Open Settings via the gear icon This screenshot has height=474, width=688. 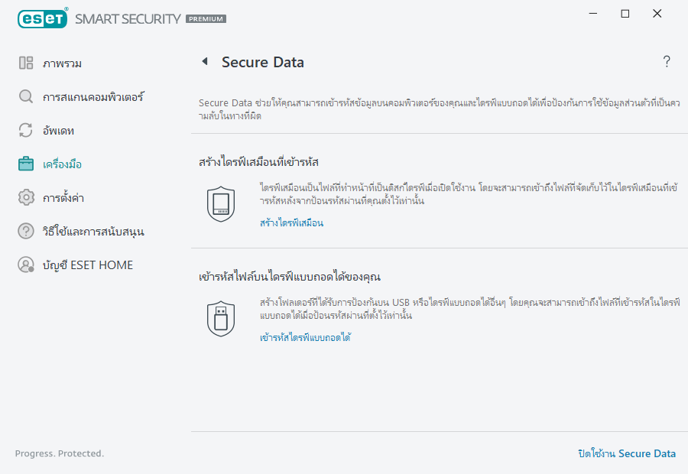[26, 197]
